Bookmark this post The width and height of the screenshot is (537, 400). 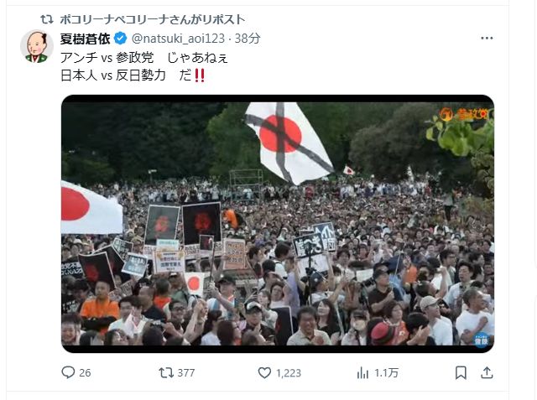tap(461, 372)
